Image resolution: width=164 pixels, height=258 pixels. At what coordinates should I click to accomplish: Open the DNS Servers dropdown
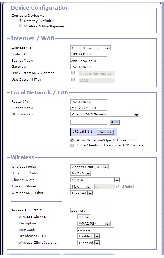(105, 114)
